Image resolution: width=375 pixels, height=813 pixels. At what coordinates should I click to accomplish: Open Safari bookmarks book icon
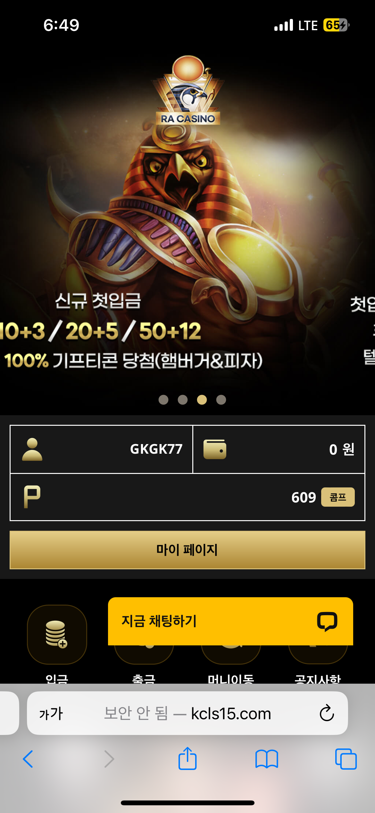267,759
